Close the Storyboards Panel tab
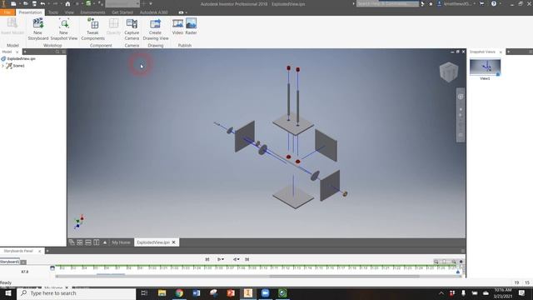This screenshot has width=533, height=300. point(39,251)
